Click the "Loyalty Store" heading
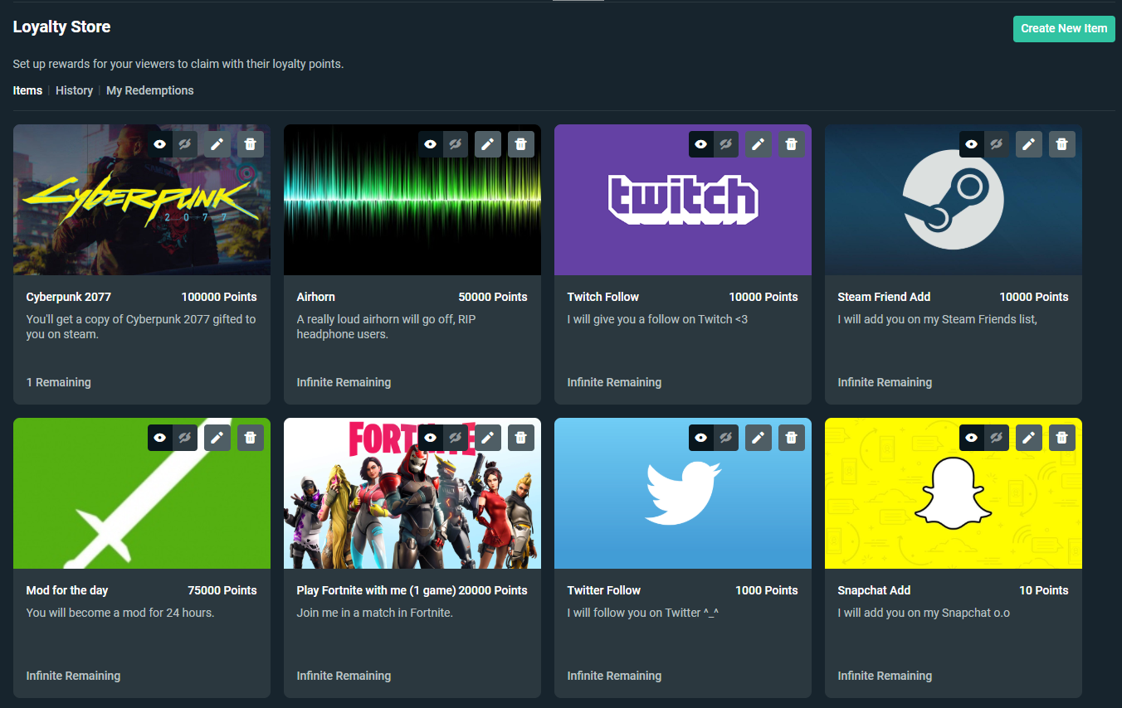 click(x=61, y=27)
